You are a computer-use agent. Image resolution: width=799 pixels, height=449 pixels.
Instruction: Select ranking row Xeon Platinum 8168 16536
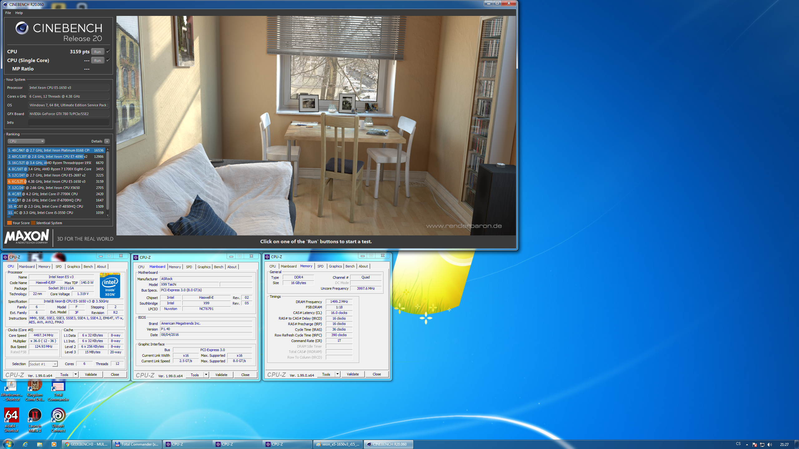56,150
